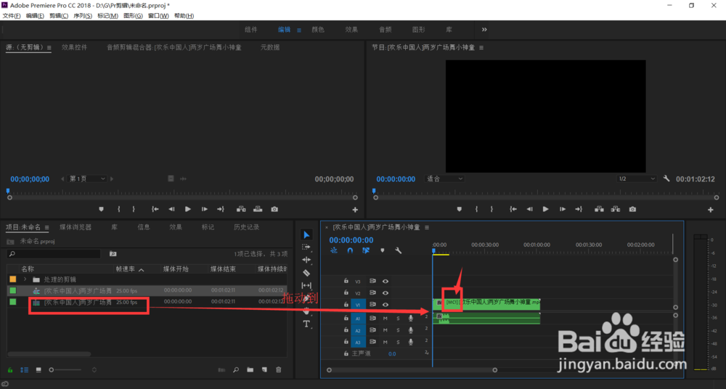Click Overwrite button in Source monitor
The image size is (726, 389).
click(258, 209)
